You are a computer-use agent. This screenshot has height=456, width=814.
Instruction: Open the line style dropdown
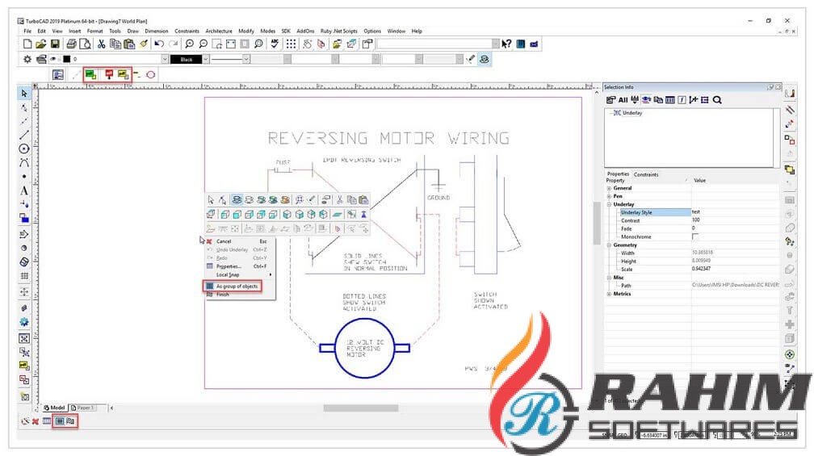pos(246,59)
